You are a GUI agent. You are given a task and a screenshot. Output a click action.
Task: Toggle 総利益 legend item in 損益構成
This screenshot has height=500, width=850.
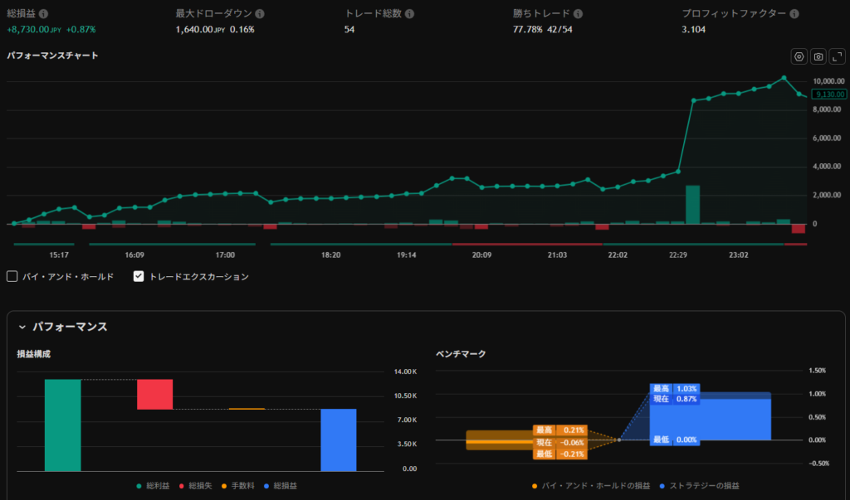(153, 485)
